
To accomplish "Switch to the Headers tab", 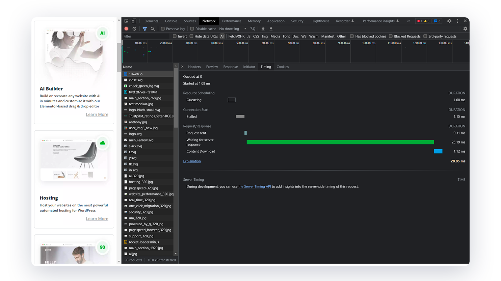I will pos(194,67).
